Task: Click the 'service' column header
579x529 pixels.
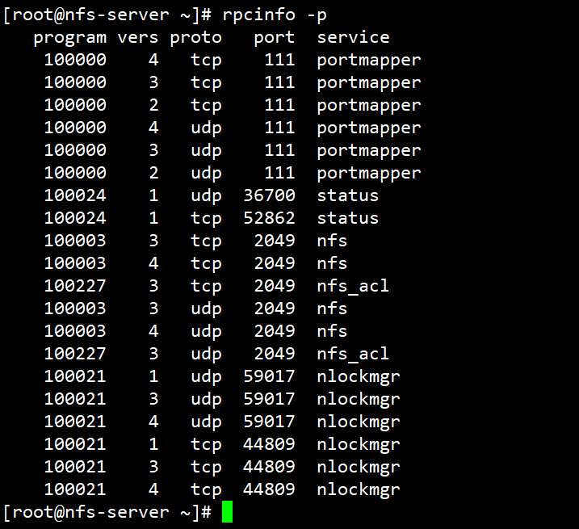Action: click(x=353, y=37)
